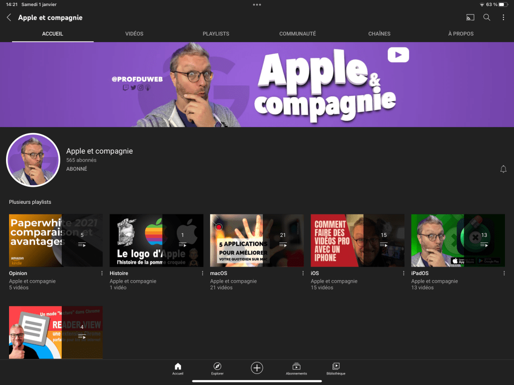514x385 pixels.
Task: Open the search magnifier icon
Action: pos(487,18)
